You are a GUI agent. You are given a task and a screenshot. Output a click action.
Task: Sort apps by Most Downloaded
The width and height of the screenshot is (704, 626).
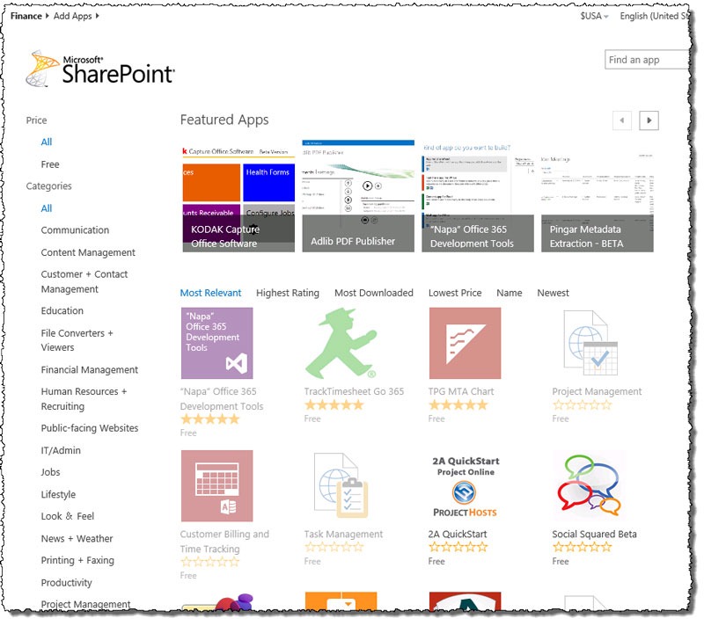point(373,293)
